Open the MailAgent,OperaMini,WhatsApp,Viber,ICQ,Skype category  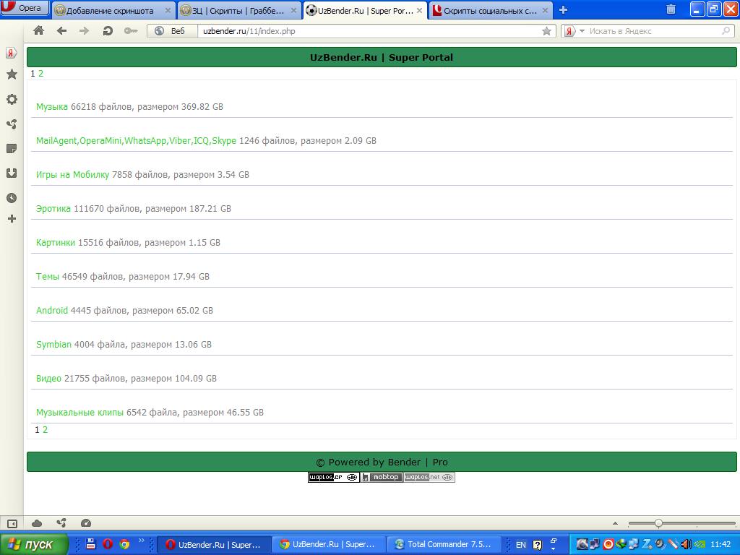coord(136,141)
